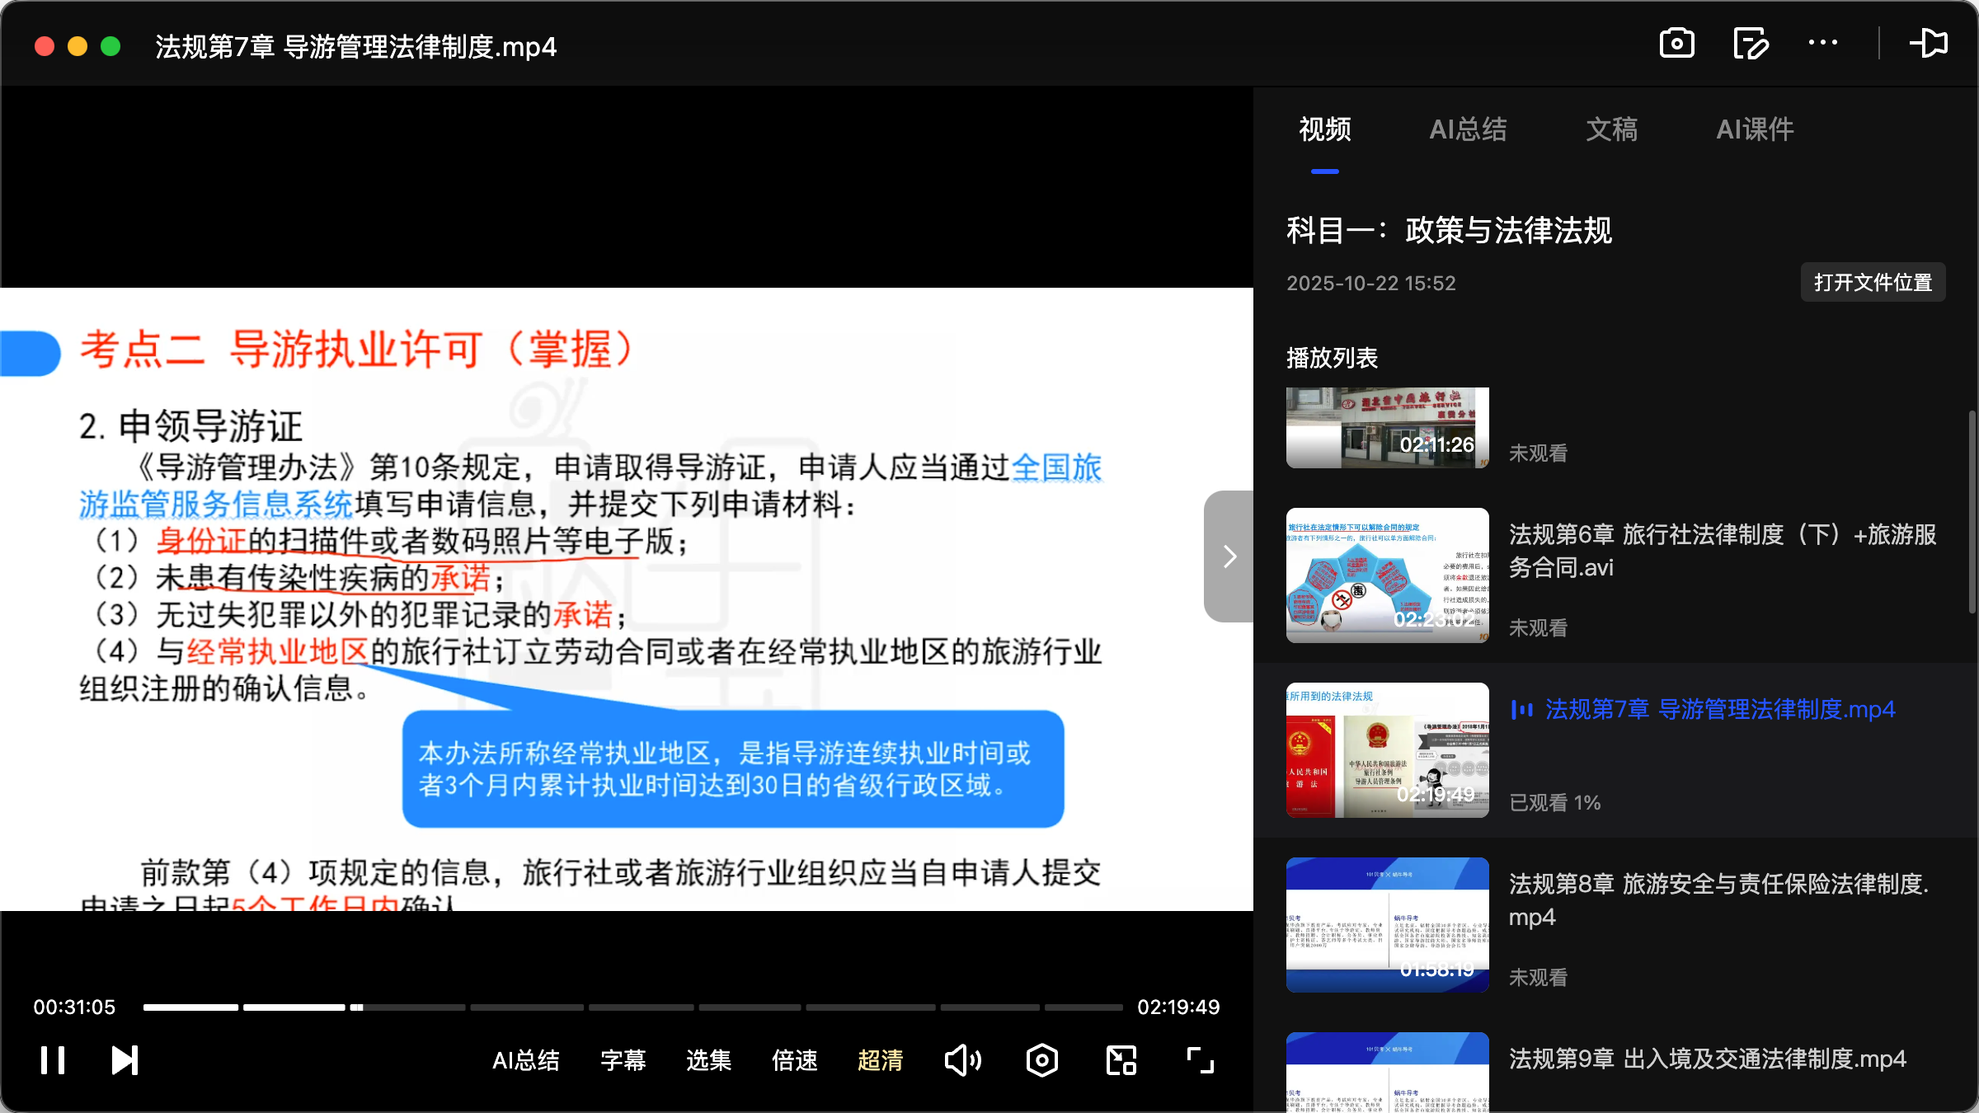Play 法规第8章 from the playlist thumbnail

coord(1386,924)
